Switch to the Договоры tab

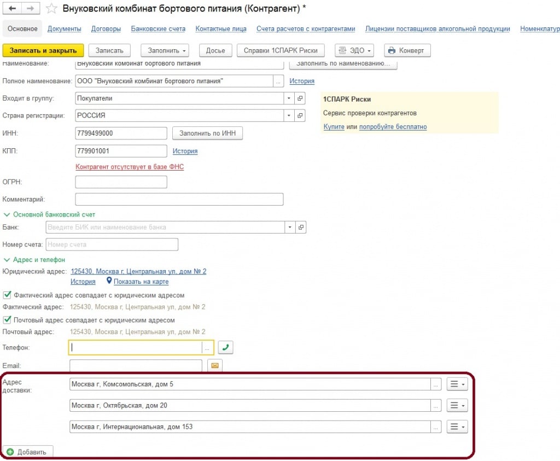(106, 28)
